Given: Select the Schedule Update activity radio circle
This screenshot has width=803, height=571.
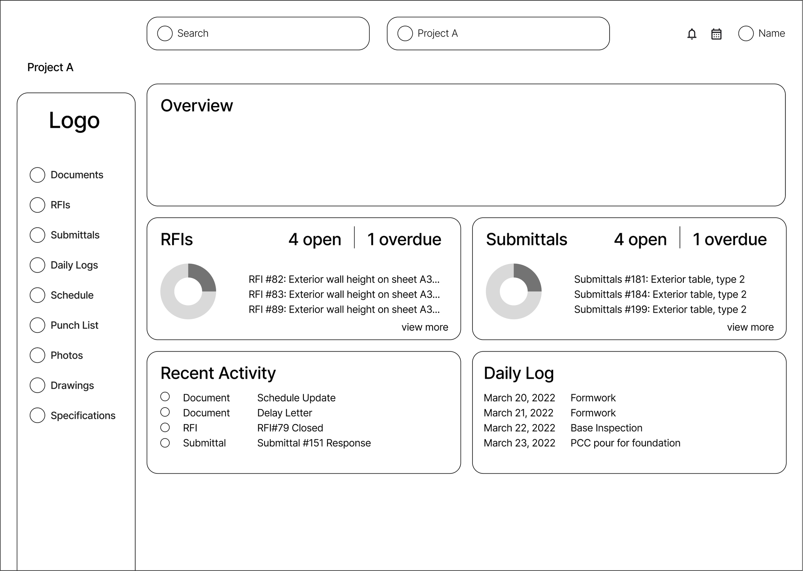Looking at the screenshot, I should pyautogui.click(x=165, y=397).
